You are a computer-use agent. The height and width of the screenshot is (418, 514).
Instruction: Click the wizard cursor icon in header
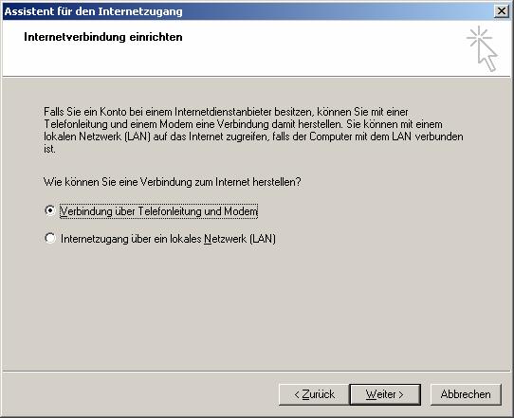pyautogui.click(x=482, y=48)
